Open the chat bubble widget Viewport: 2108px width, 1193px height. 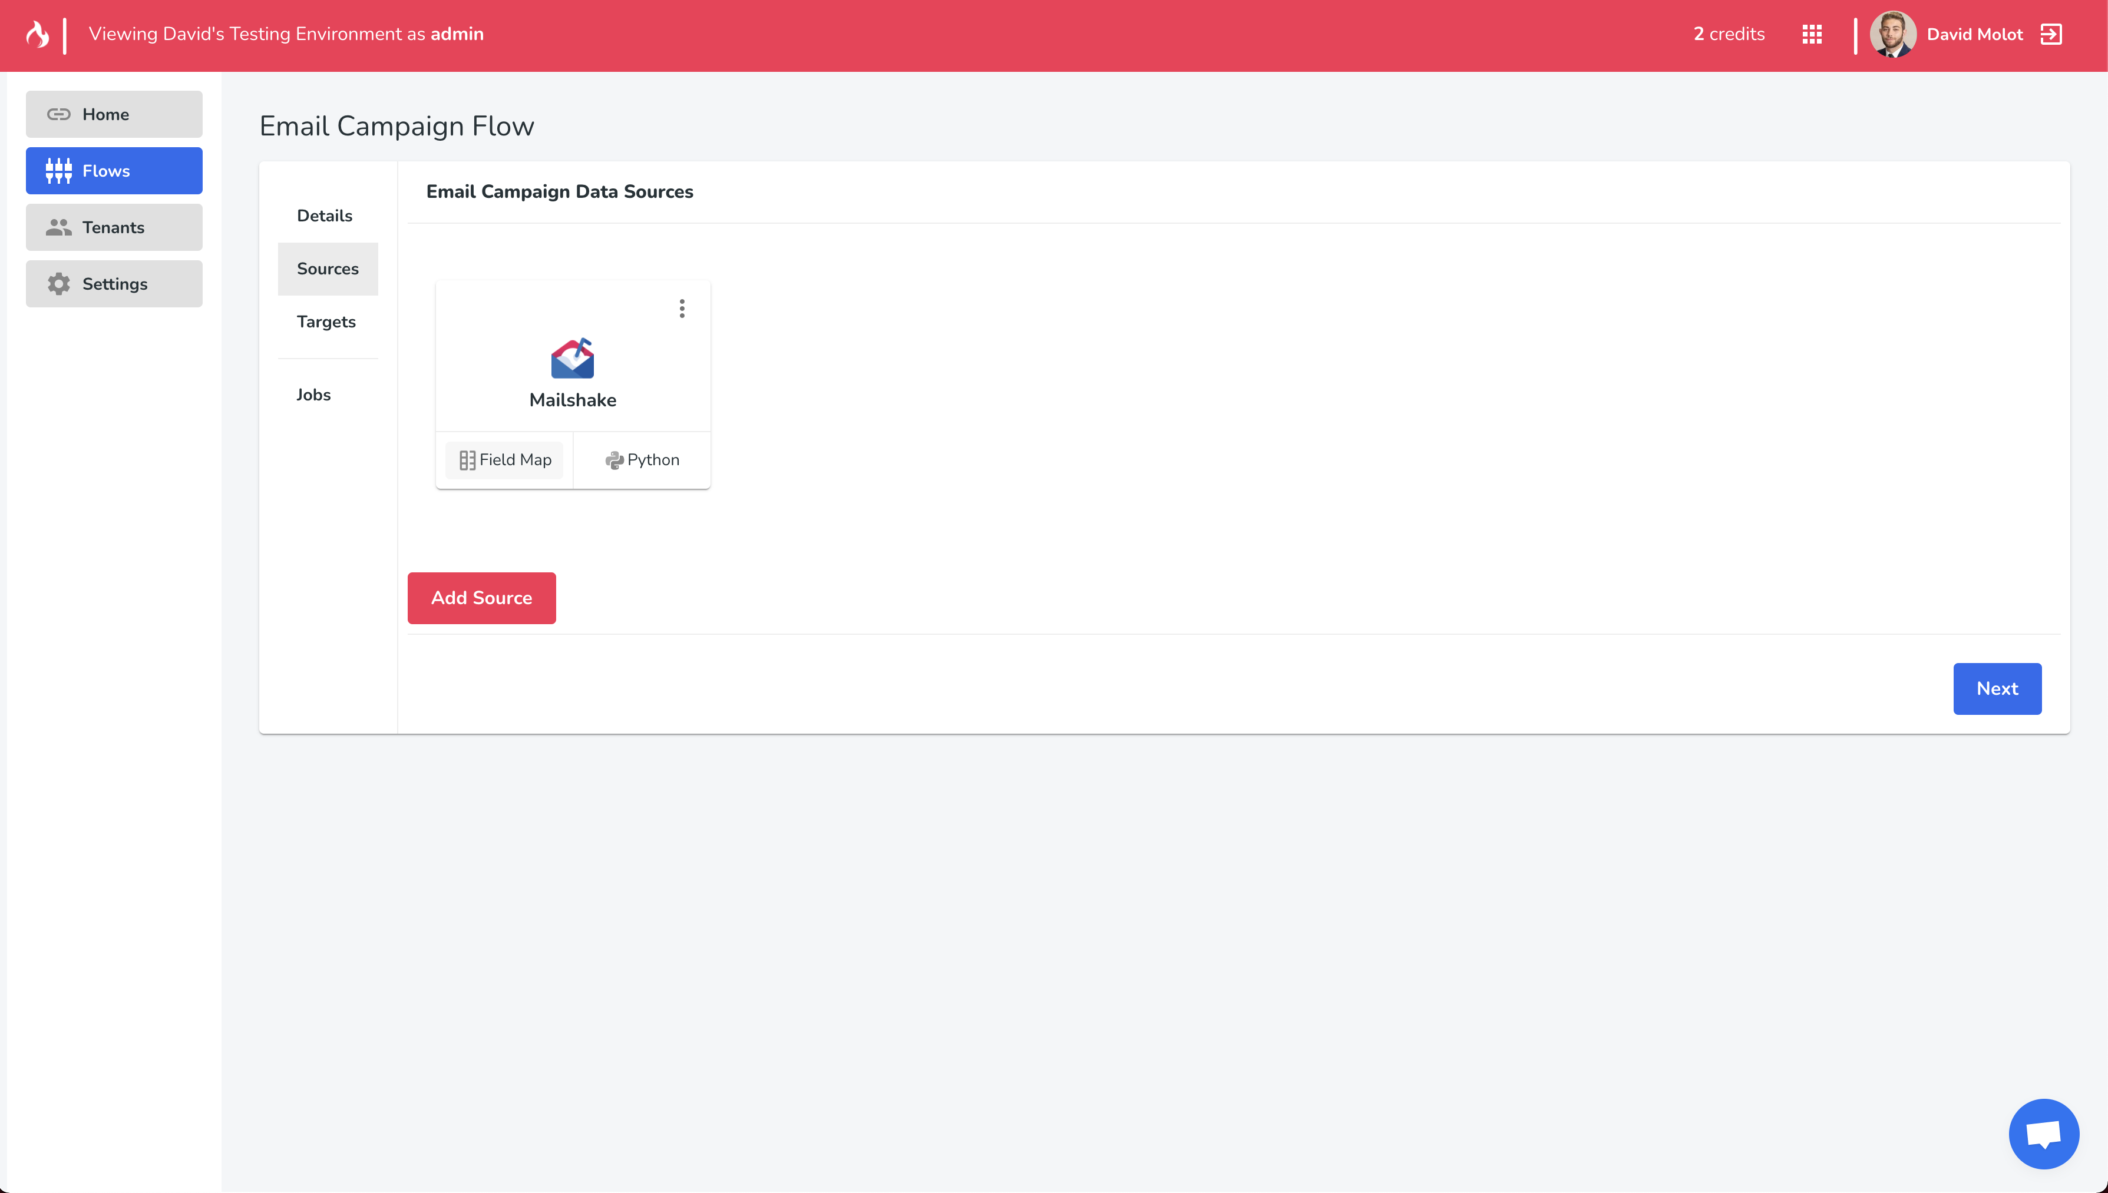[x=2043, y=1133]
